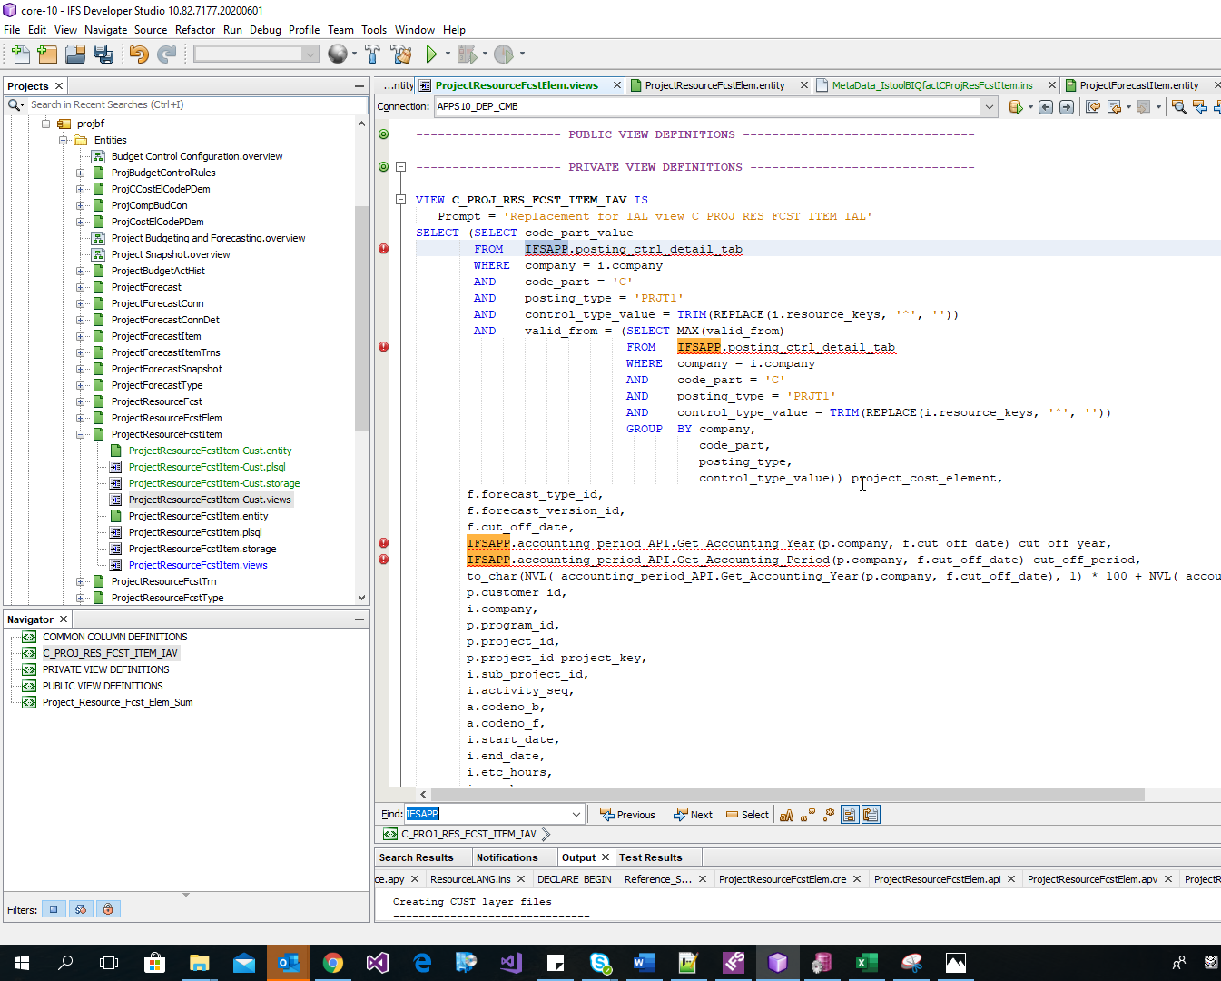
Task: Toggle Match Case in the find bar
Action: (786, 815)
